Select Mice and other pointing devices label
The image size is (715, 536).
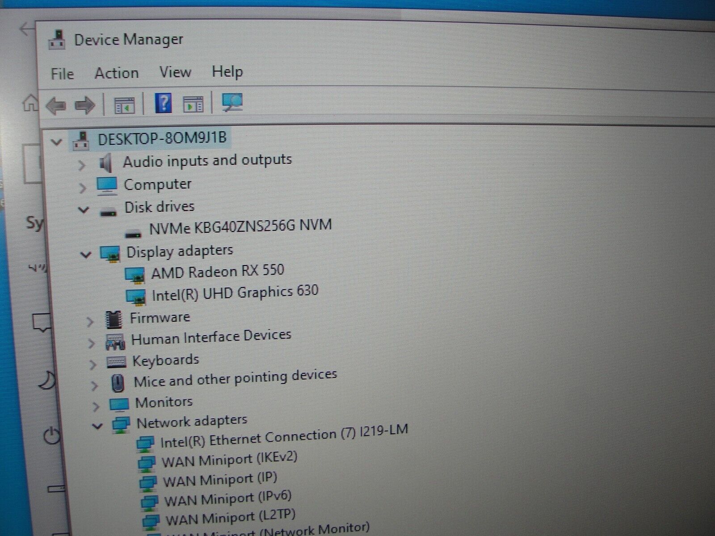(236, 379)
